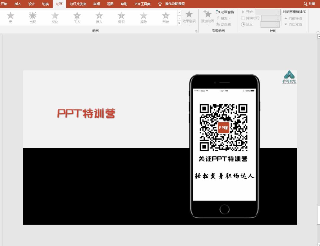Viewport: 320px width, 246px height.
Task: Click the 延迟 delay input field
Action: 270,24
